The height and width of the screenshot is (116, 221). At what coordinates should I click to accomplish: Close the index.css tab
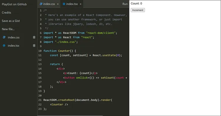58,4
